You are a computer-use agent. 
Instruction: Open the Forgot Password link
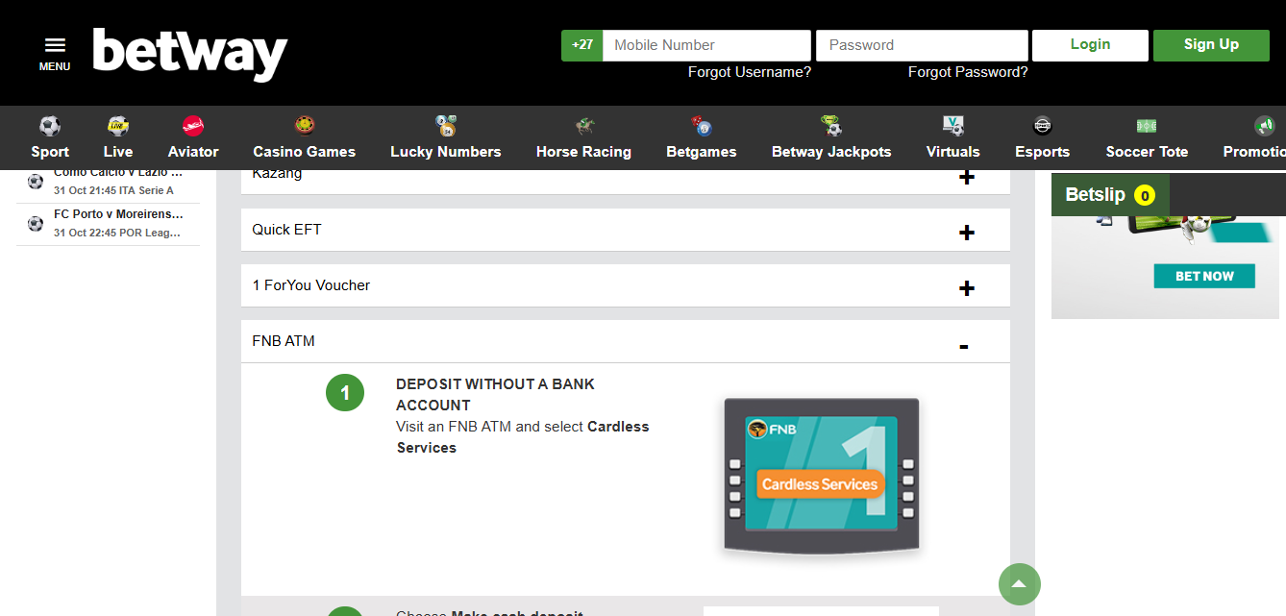pos(967,71)
